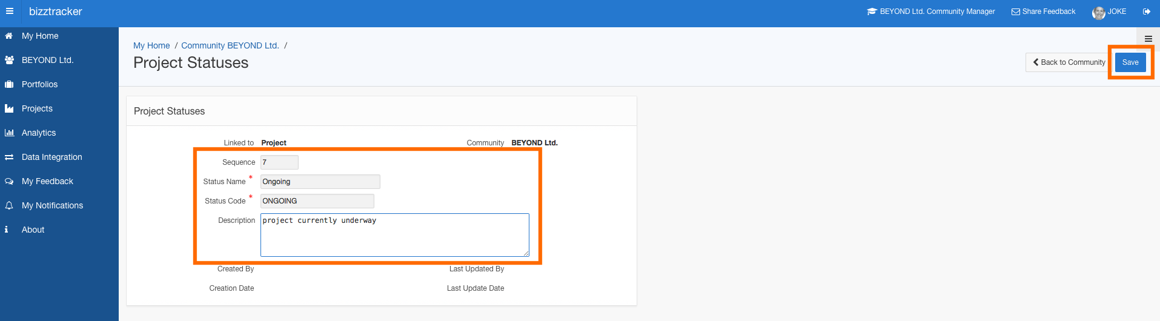Click the My Home breadcrumb link
The image size is (1160, 321).
[x=151, y=45]
